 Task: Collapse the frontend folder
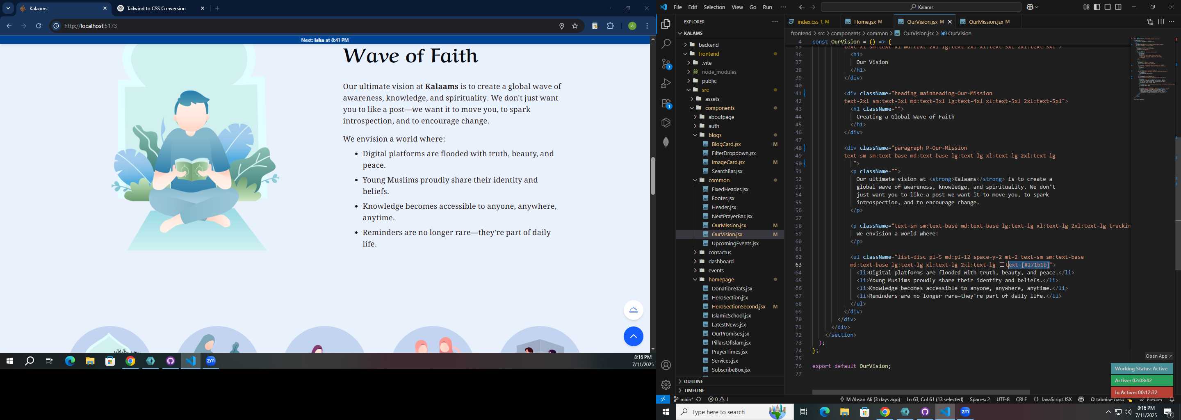[x=729, y=54]
